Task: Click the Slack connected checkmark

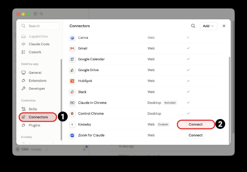Action: tap(188, 92)
